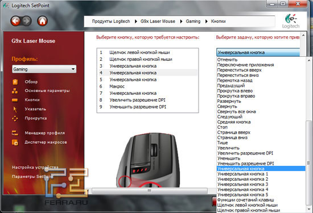Click the Обзор sidebar icon
This screenshot has height=213, width=313.
coord(15,82)
